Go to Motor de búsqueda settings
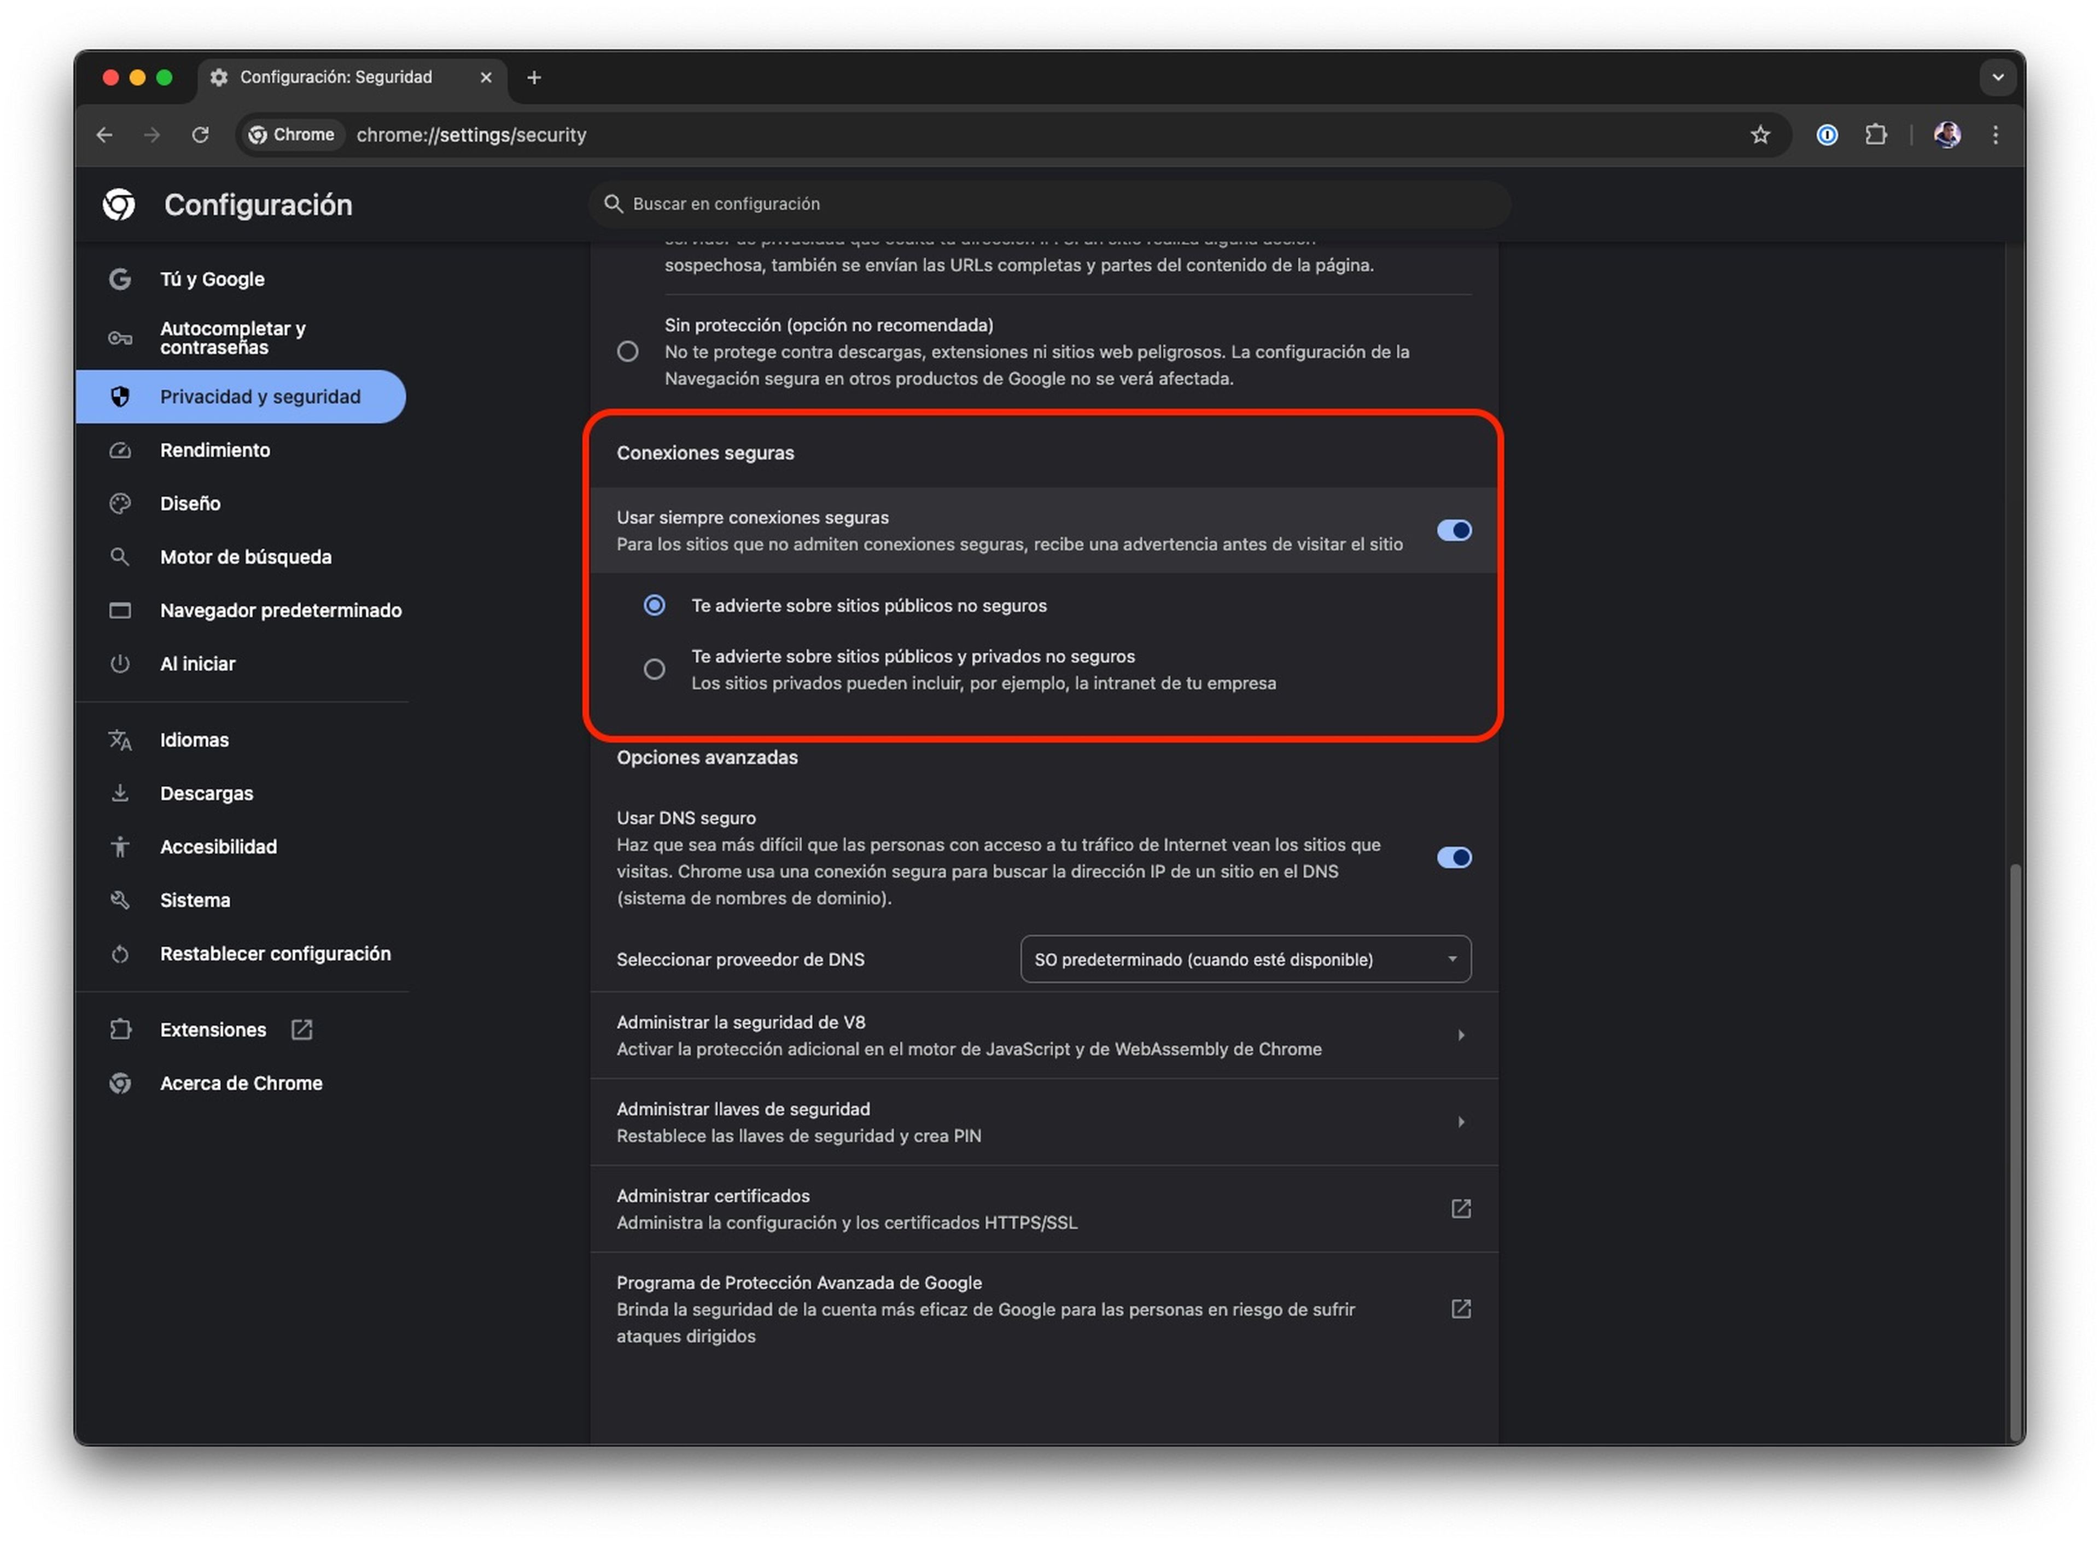Screen dimensions: 2100x1544 (245, 557)
